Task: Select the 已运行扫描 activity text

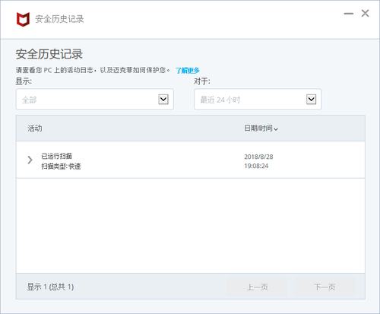Action: [56, 156]
